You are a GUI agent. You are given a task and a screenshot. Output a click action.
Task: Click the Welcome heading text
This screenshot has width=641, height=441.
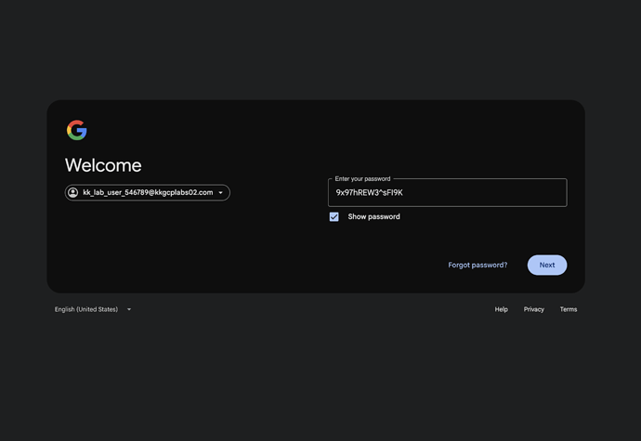(103, 165)
